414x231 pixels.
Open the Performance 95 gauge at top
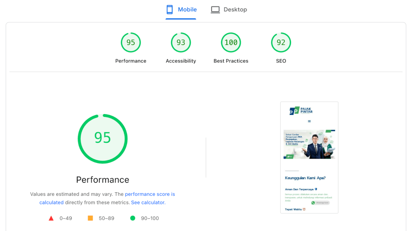point(131,42)
